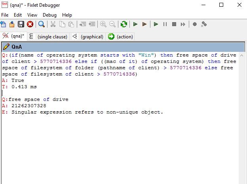Viewport: 247px width, 184px height.
Task: Save the file with the floppy disk icon
Action: [21, 24]
